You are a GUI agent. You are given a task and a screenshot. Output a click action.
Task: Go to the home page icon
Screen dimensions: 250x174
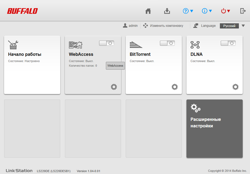pyautogui.click(x=148, y=11)
